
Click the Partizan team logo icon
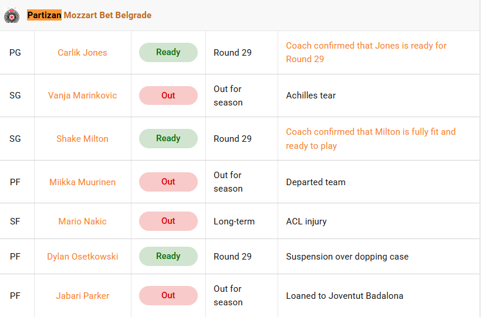(12, 16)
